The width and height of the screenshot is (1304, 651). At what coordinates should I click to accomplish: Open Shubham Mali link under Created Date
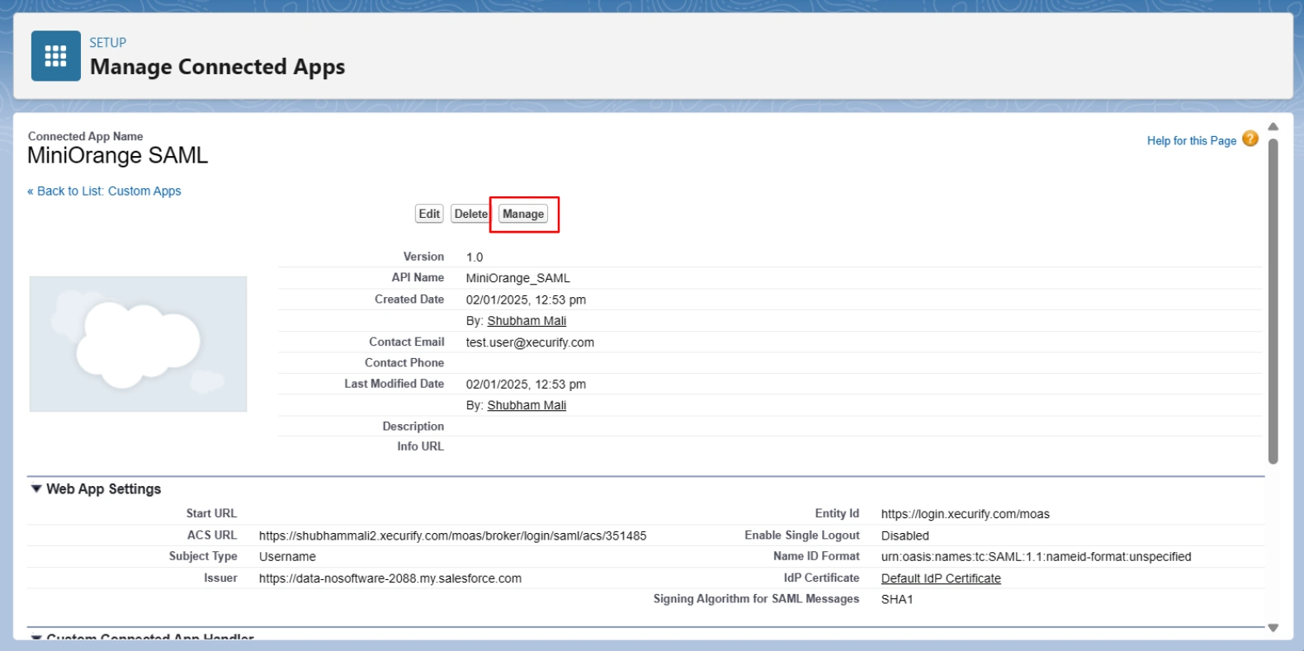tap(527, 321)
